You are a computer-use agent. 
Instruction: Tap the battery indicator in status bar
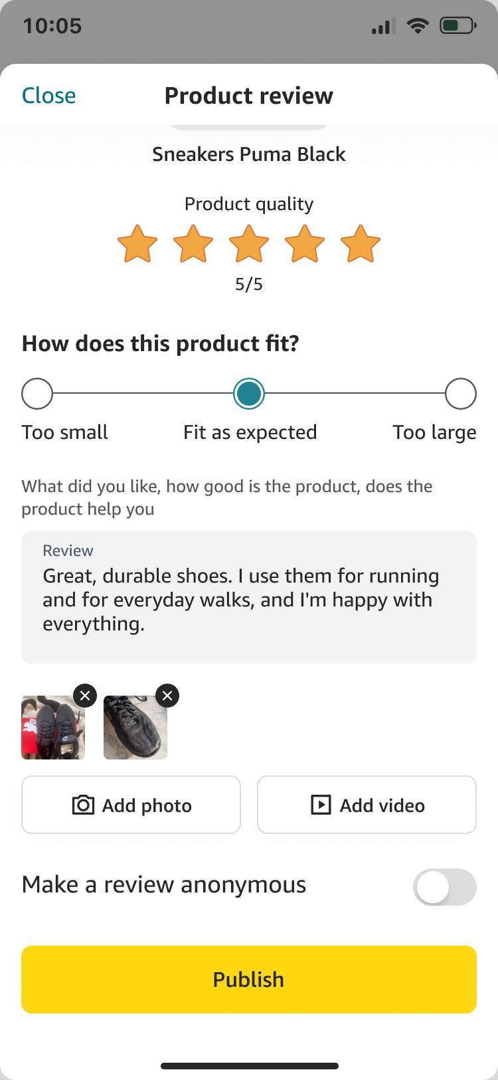tap(458, 27)
